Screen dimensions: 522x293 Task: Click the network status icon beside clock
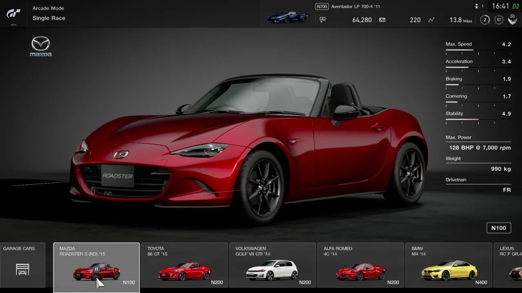point(515,6)
